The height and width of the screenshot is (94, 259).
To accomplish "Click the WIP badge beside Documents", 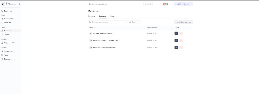I will (x=15, y=59).
